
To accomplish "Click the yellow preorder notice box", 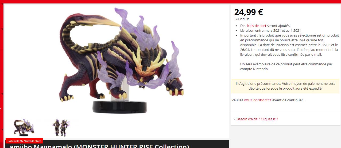I will tap(285, 86).
